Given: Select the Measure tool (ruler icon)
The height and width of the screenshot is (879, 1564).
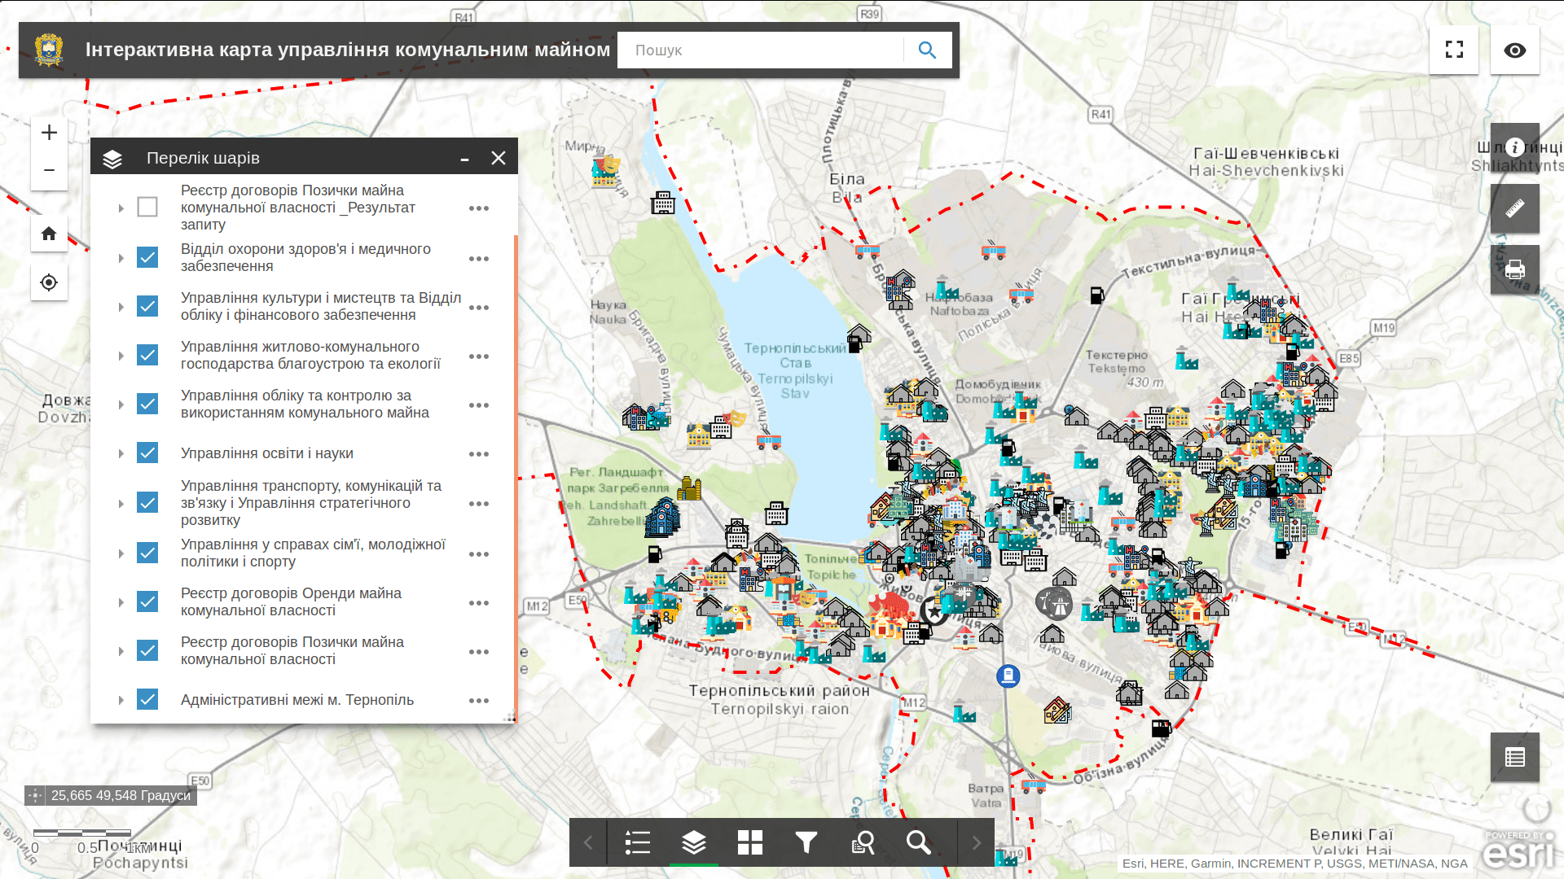Looking at the screenshot, I should [1514, 208].
